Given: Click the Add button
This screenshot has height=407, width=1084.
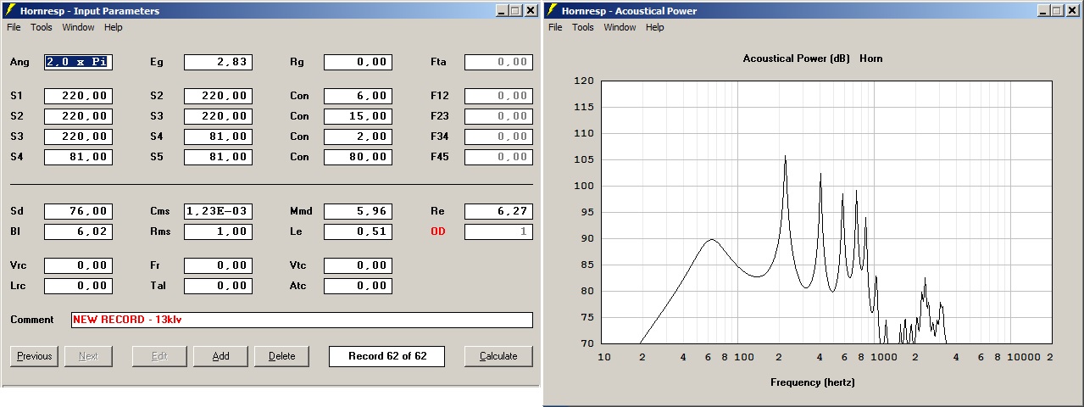Looking at the screenshot, I should (x=220, y=356).
